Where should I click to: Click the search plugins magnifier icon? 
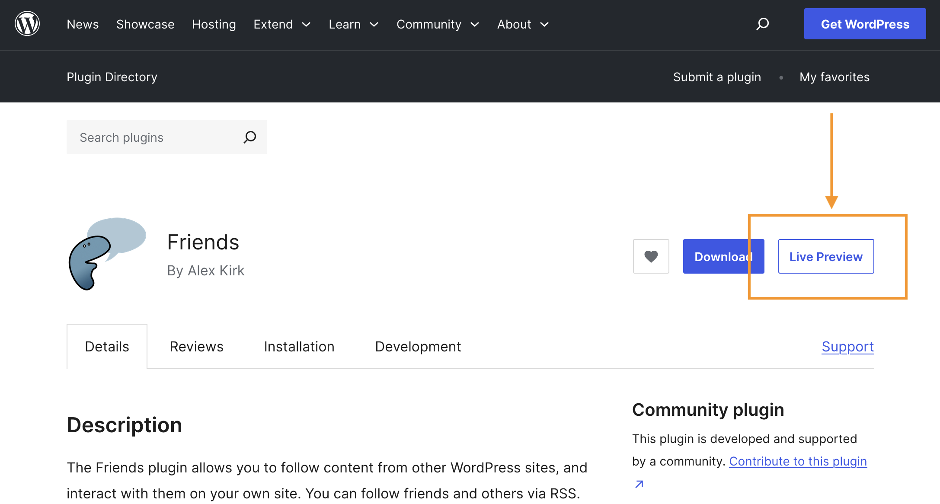click(x=250, y=137)
